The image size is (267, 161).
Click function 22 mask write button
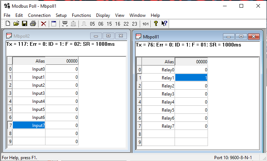(x=126, y=24)
